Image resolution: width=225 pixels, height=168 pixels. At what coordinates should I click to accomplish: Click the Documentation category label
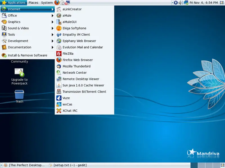pos(19,47)
